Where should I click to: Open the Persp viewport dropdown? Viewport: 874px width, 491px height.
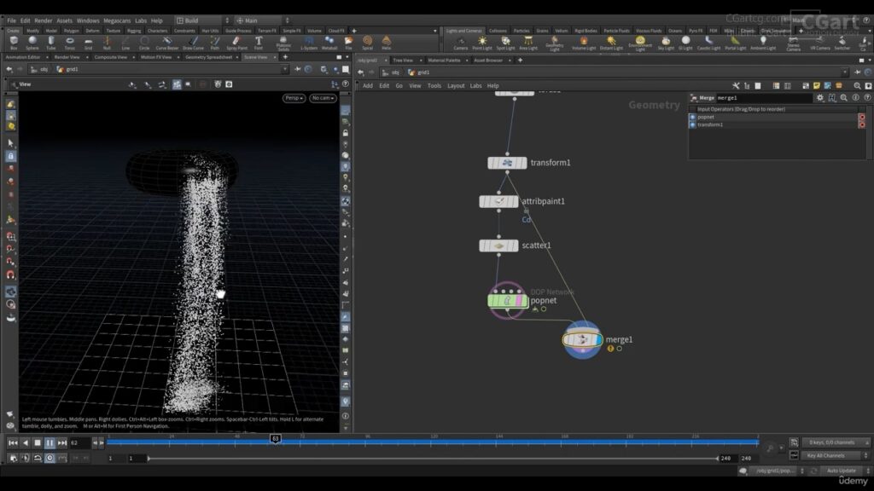point(294,98)
